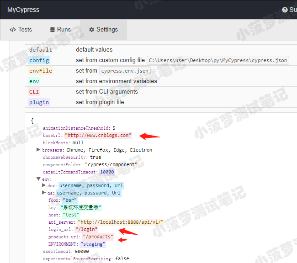Click the code brackets icon beside Tests
297x263 pixels.
coord(13,30)
